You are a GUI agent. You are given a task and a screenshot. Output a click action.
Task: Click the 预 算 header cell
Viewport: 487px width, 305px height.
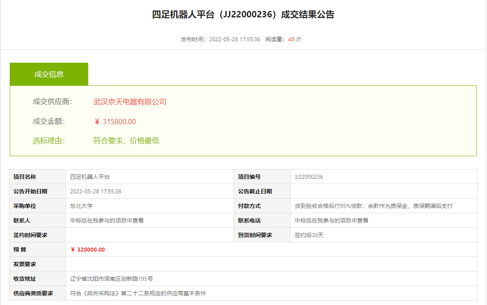click(x=38, y=250)
